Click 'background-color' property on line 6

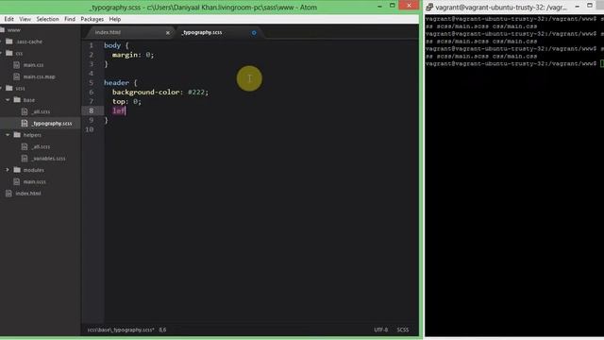(146, 92)
